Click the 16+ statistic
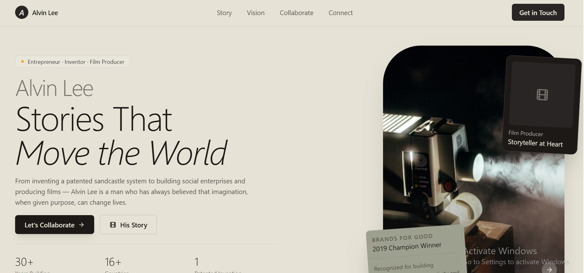This screenshot has height=273, width=584. tap(113, 262)
